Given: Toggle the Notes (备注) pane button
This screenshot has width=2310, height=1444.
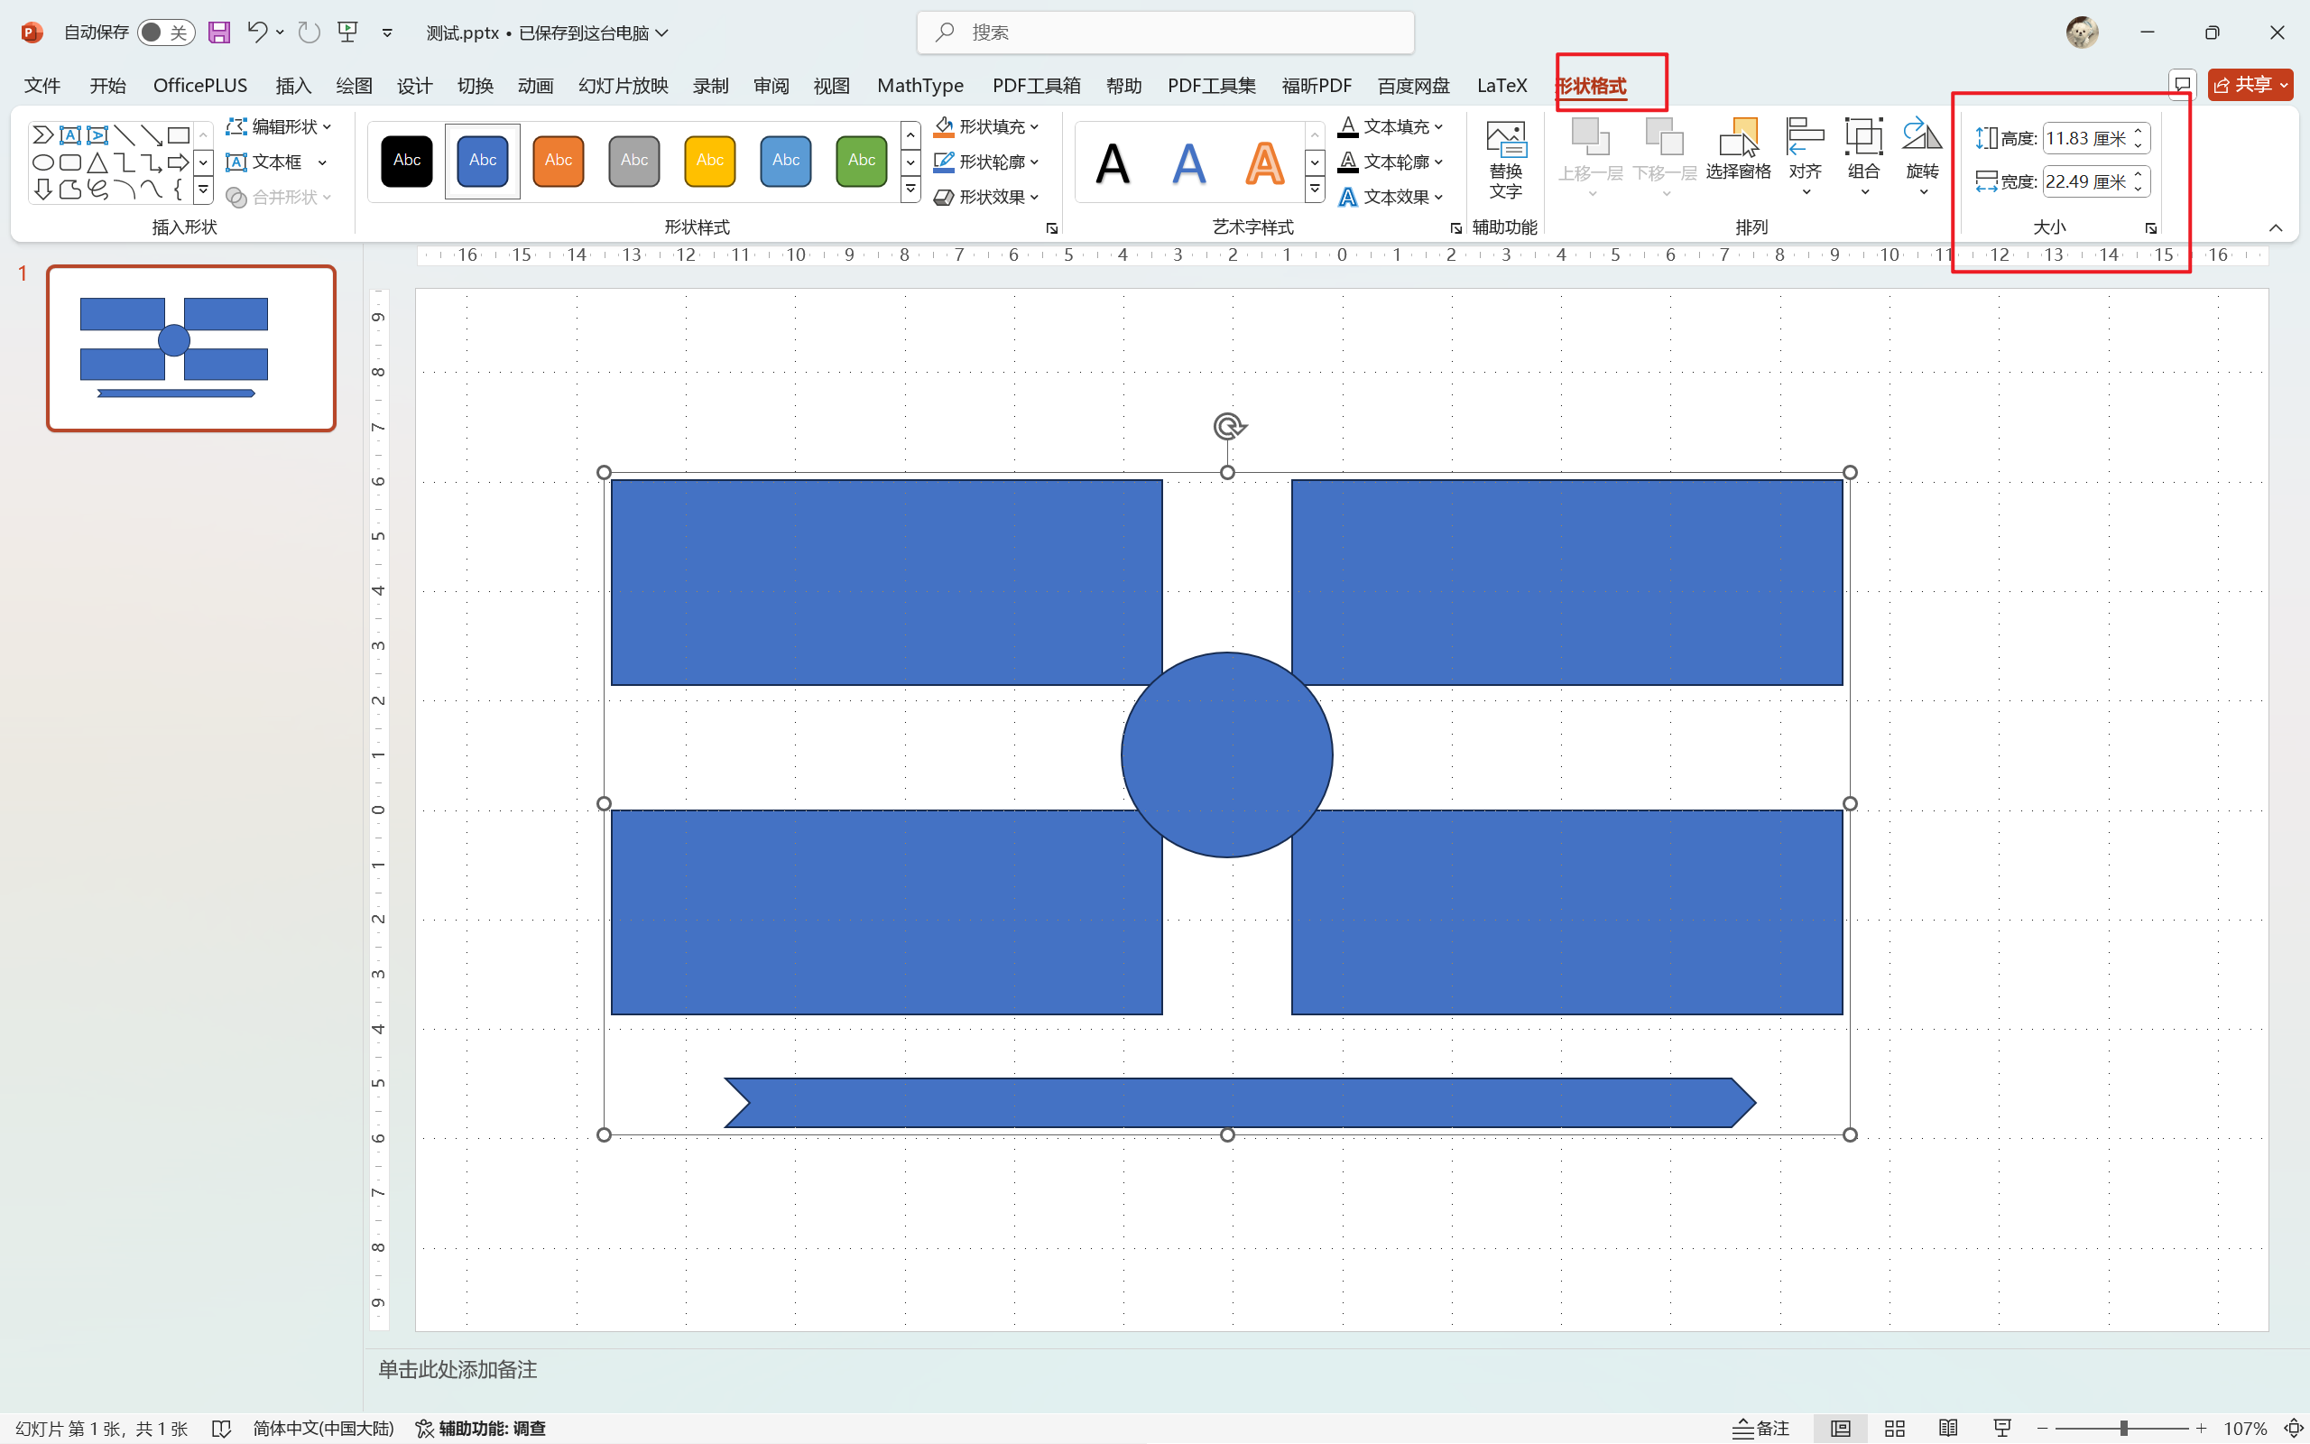Looking at the screenshot, I should click(1761, 1428).
